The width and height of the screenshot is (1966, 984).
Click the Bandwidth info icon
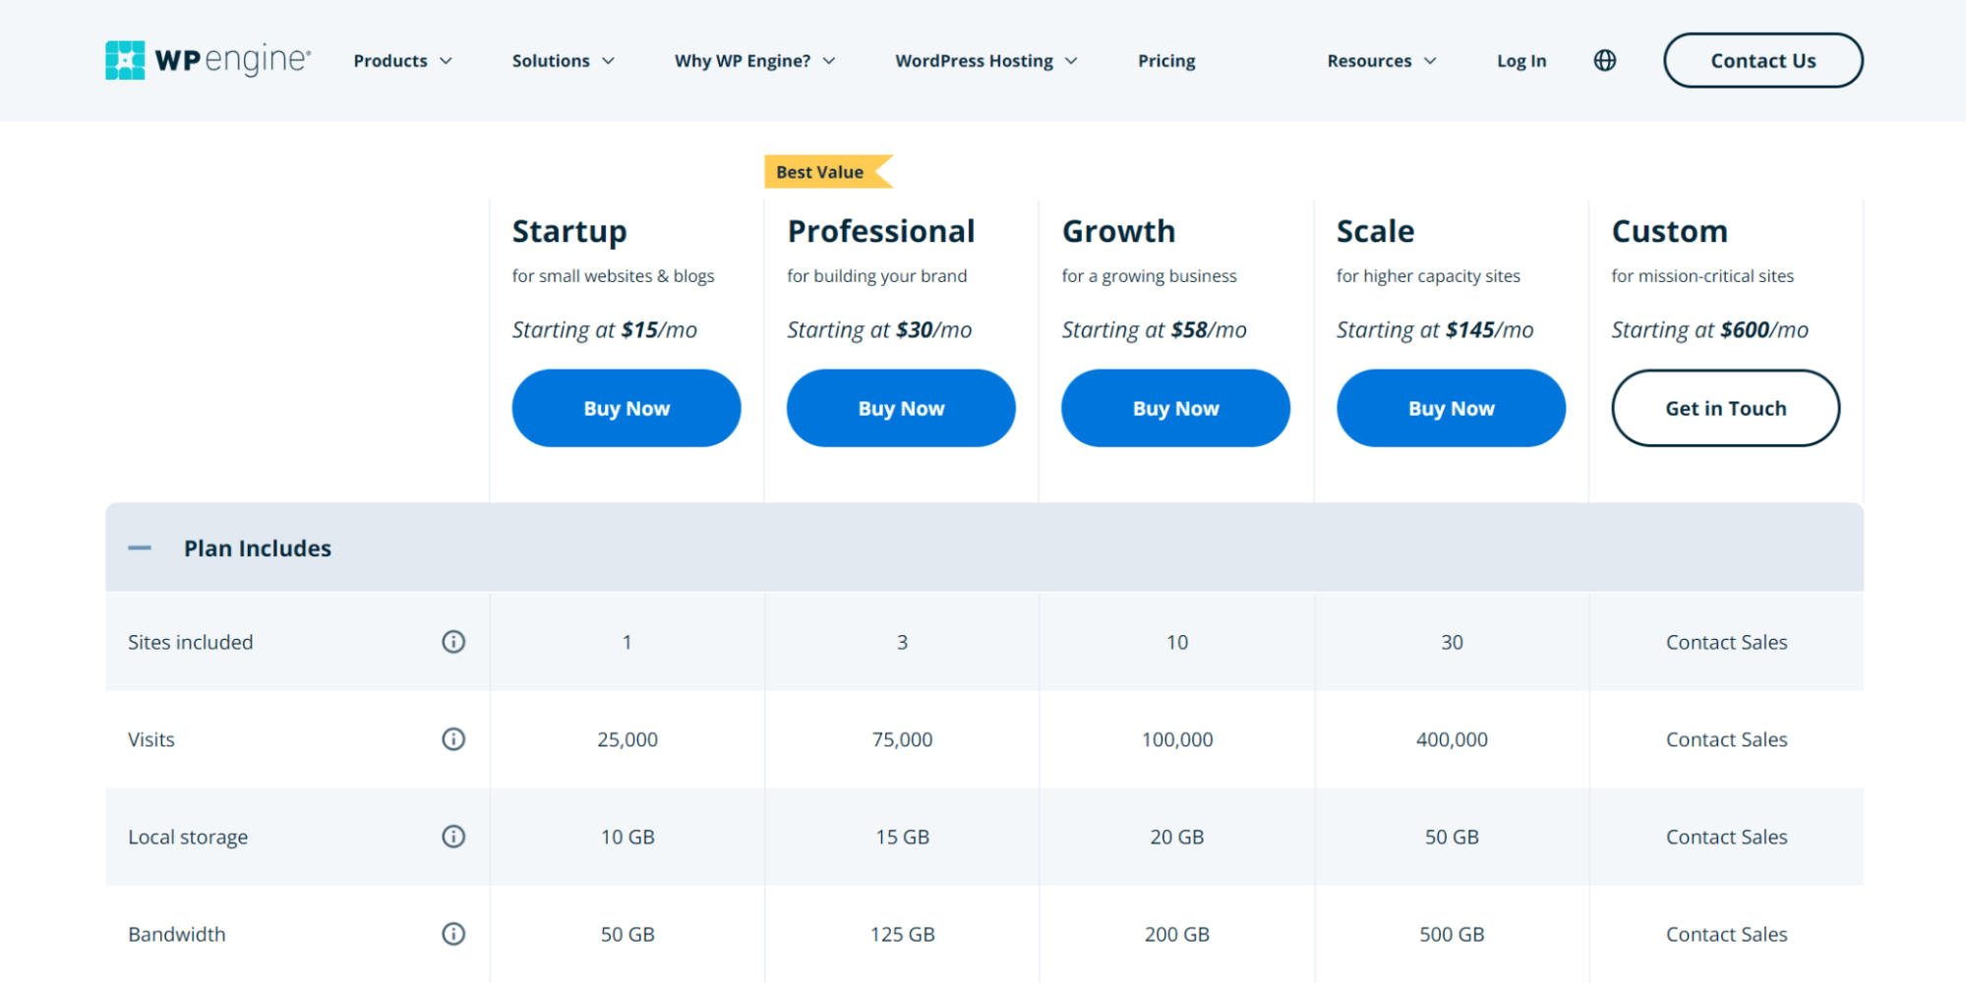pos(453,934)
